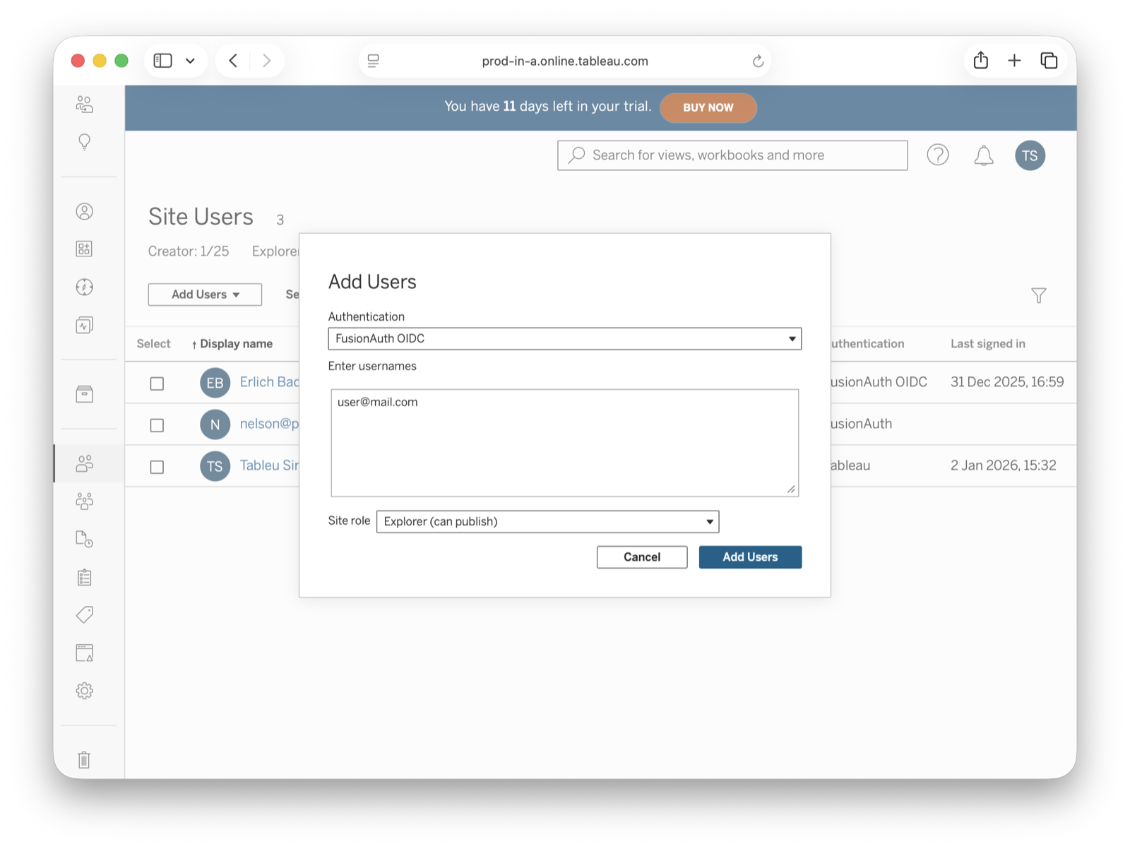This screenshot has width=1130, height=849.
Task: Check the checkbox on the Erlich Bach row
Action: [156, 383]
